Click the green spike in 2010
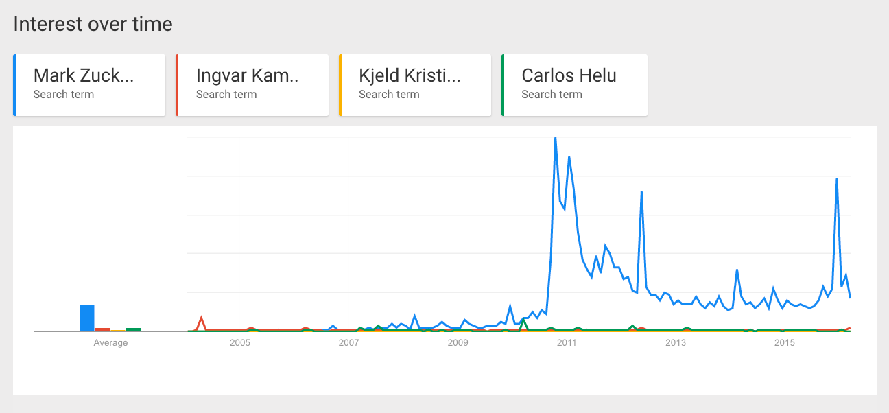Screen dimensions: 889x413 click(524, 320)
